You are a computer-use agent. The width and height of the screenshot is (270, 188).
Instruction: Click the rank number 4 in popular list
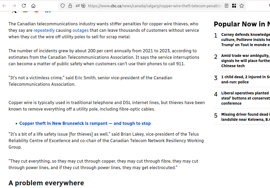[x=215, y=94]
